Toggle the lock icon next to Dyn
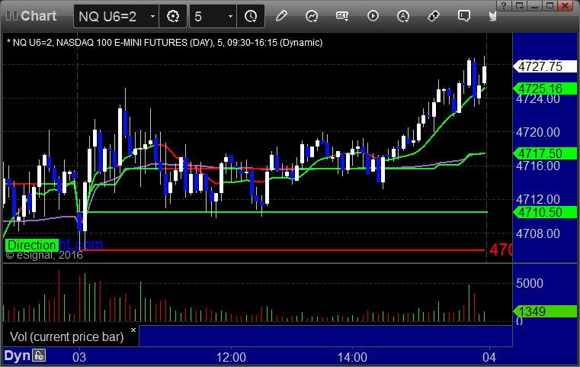 [x=39, y=356]
